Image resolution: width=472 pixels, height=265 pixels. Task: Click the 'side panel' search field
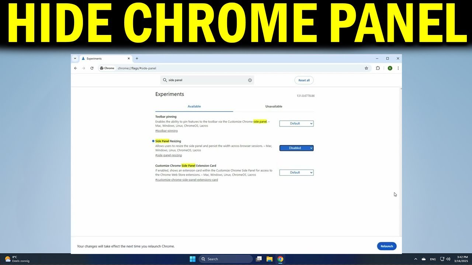pos(207,80)
